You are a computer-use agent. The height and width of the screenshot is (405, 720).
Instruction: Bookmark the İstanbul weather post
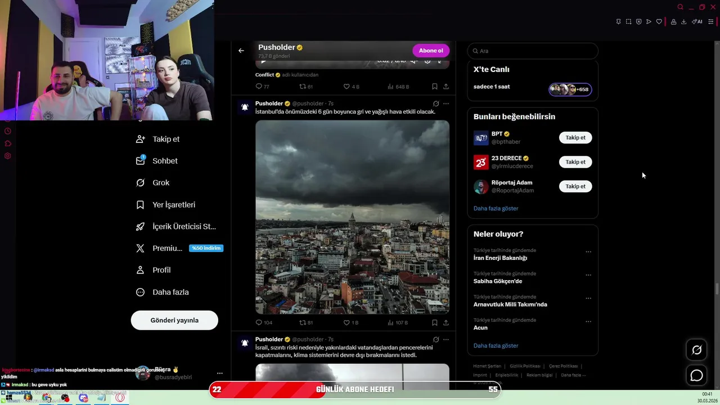pos(435,323)
